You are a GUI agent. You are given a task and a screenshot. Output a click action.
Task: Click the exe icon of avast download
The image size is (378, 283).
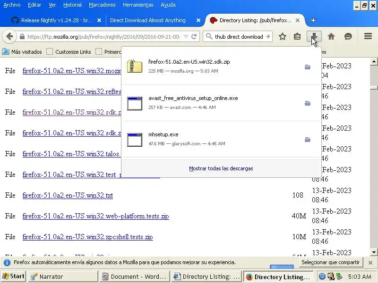pos(135,103)
